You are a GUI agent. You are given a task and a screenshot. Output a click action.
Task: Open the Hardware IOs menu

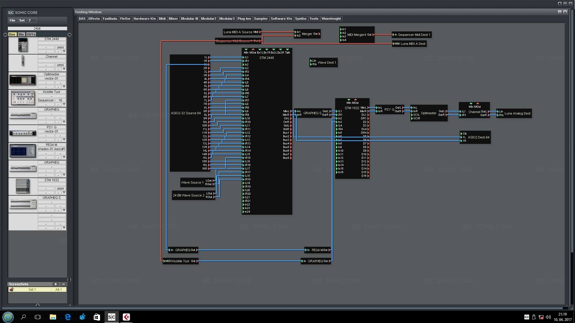click(x=145, y=19)
